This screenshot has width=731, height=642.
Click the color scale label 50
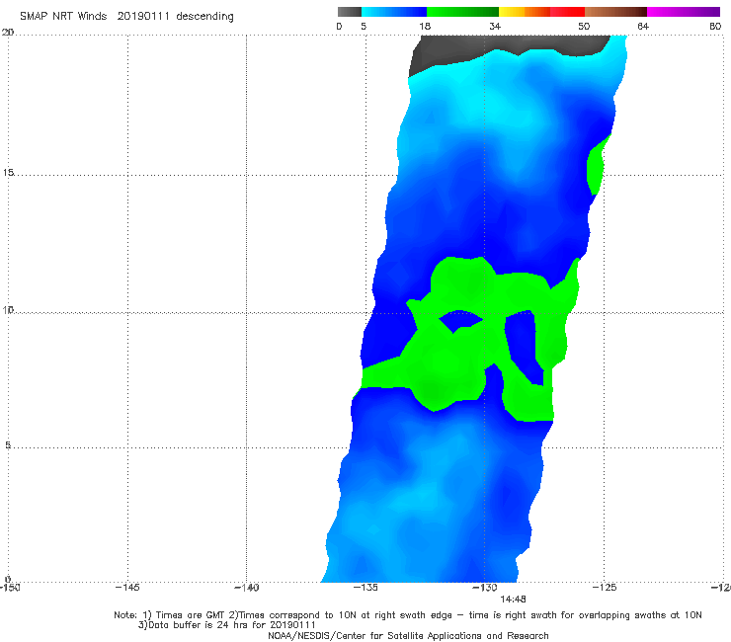tap(584, 26)
